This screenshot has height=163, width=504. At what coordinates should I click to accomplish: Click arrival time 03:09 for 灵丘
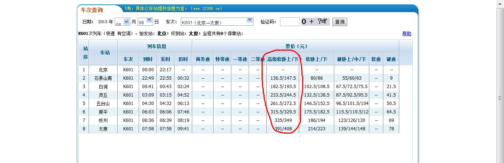(x=148, y=95)
